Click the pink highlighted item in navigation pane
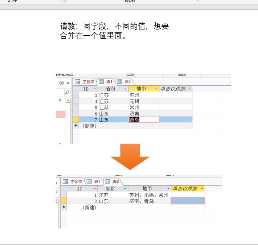 (x=61, y=114)
